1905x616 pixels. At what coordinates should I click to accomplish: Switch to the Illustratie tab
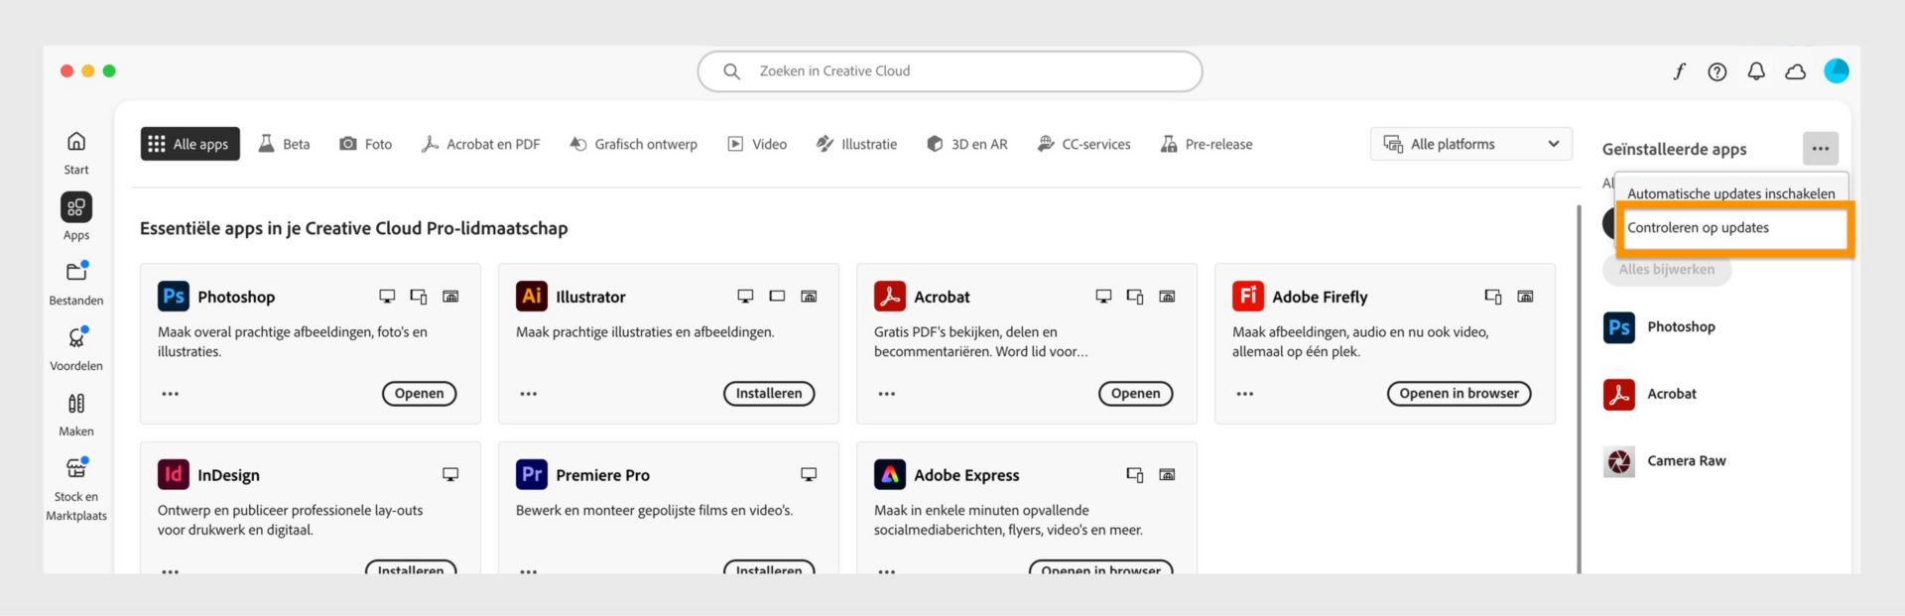(857, 144)
